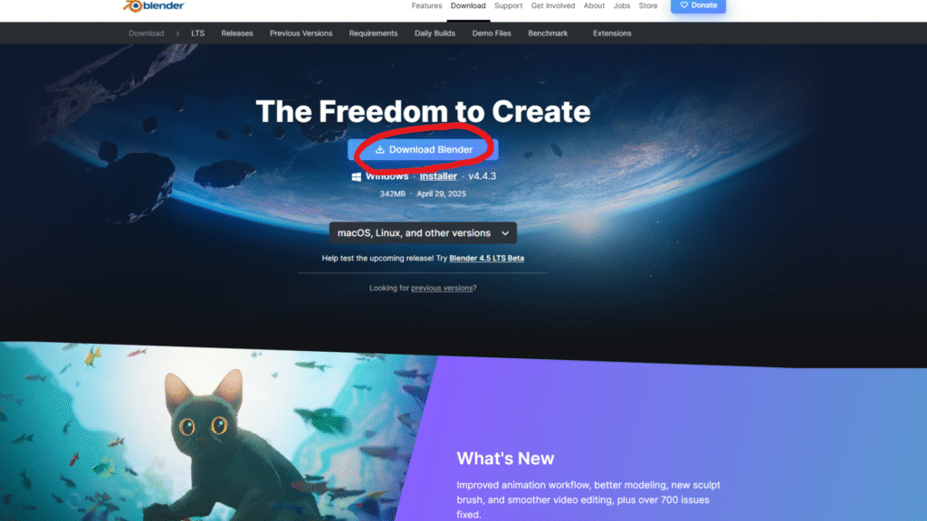This screenshot has height=521, width=927.
Task: Click the previous versions link
Action: click(x=442, y=289)
